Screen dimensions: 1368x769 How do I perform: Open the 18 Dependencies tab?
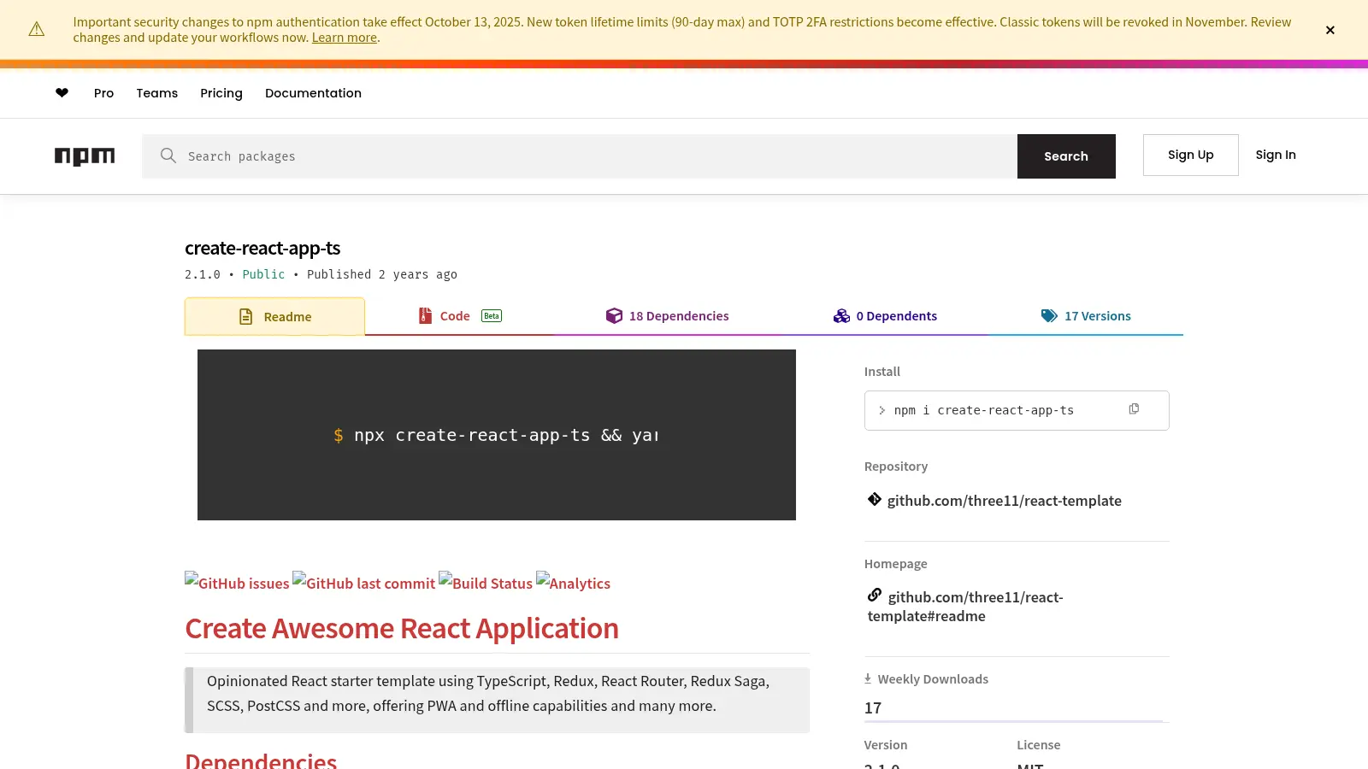[x=667, y=316]
